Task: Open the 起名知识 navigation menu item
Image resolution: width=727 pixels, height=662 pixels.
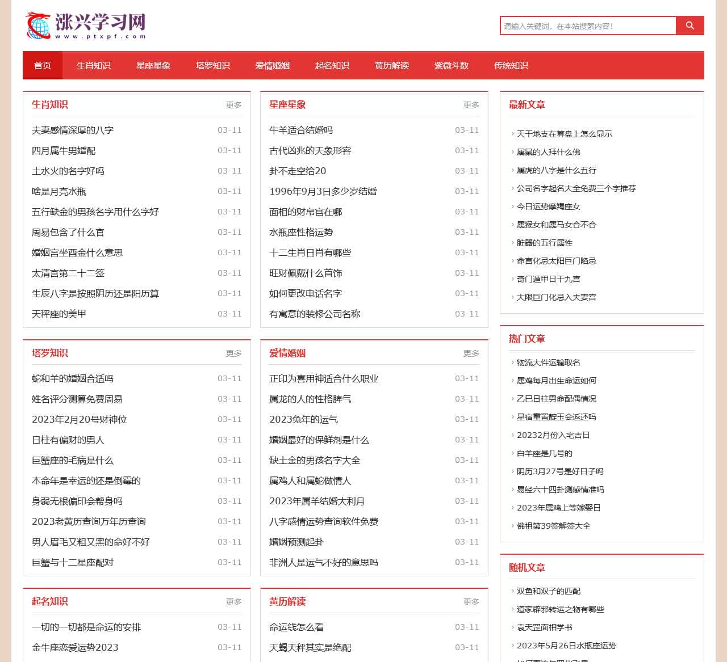Action: point(332,65)
